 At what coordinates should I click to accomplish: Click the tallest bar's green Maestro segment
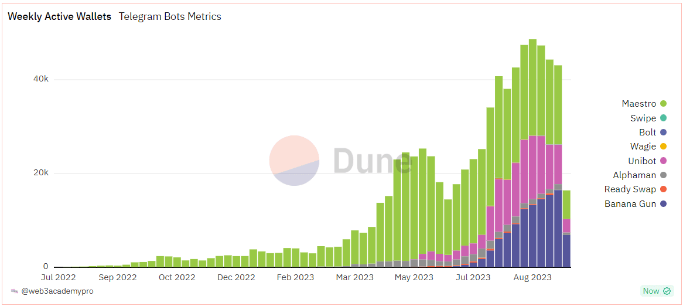(532, 87)
